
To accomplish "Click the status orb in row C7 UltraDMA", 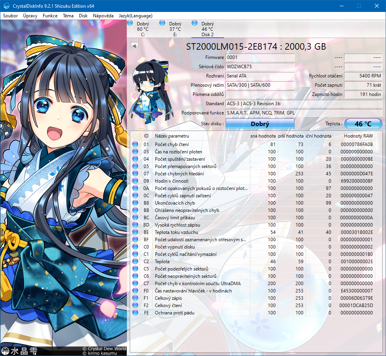I will pyautogui.click(x=135, y=283).
